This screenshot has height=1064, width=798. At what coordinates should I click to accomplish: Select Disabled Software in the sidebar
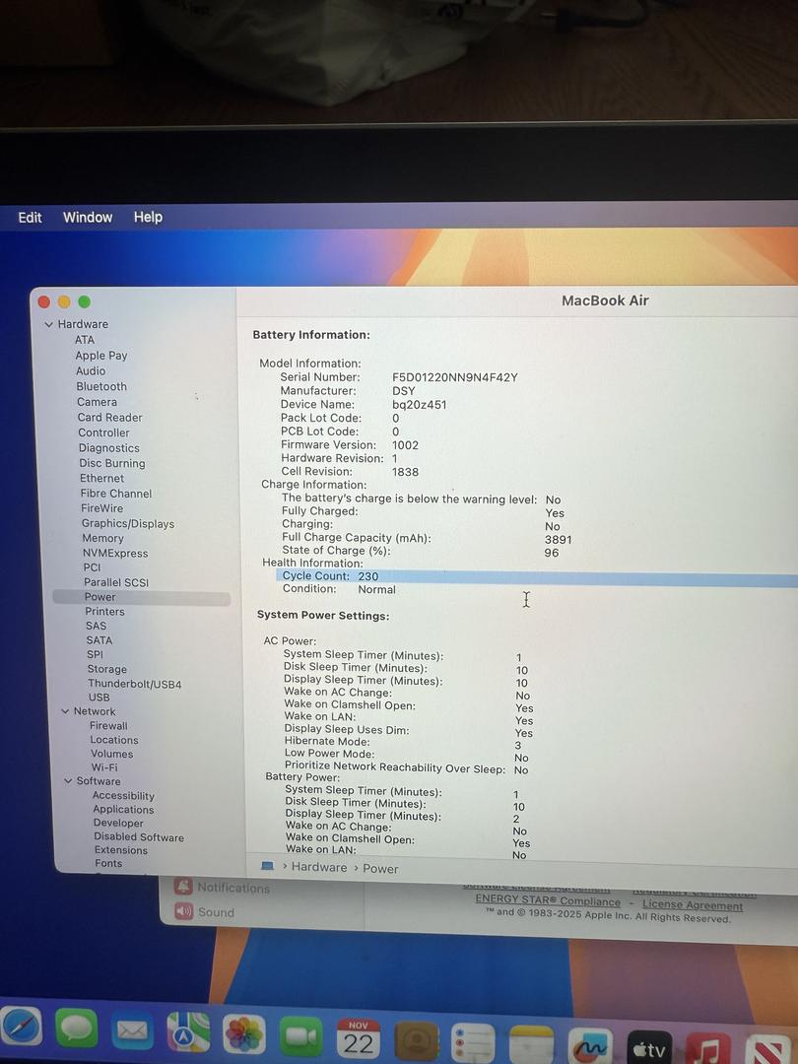click(139, 837)
